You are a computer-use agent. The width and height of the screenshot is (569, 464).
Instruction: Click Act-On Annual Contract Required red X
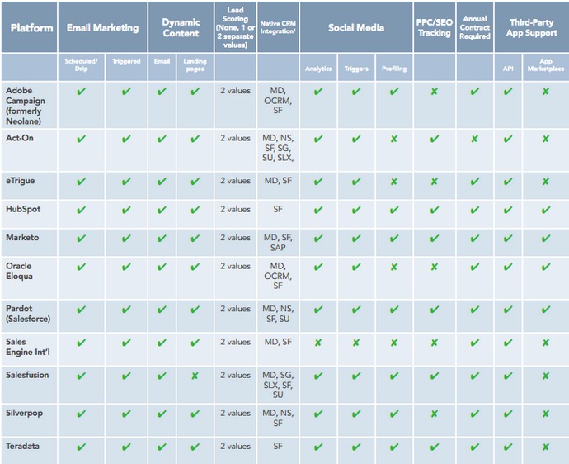[474, 139]
